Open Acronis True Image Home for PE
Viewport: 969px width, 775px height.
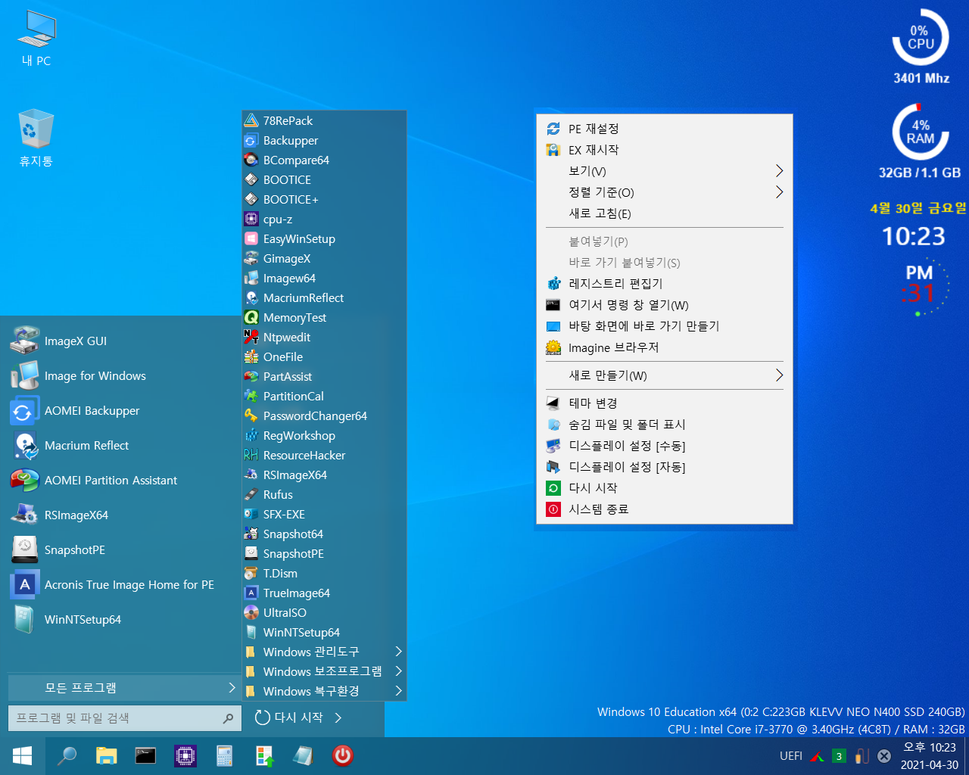click(x=124, y=585)
